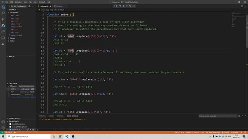Image resolution: width=248 pixels, height=139 pixels.
Task: Split the editor to the right
Action: [x=242, y=6]
